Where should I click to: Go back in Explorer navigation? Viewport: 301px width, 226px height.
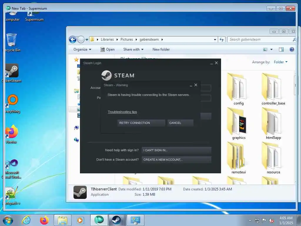(73, 40)
